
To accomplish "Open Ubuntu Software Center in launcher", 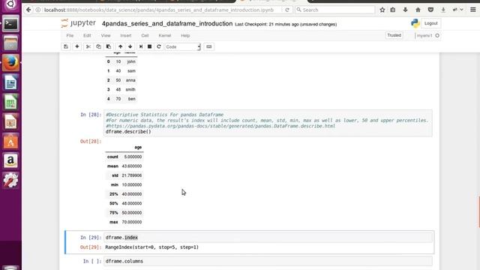I will point(10,141).
